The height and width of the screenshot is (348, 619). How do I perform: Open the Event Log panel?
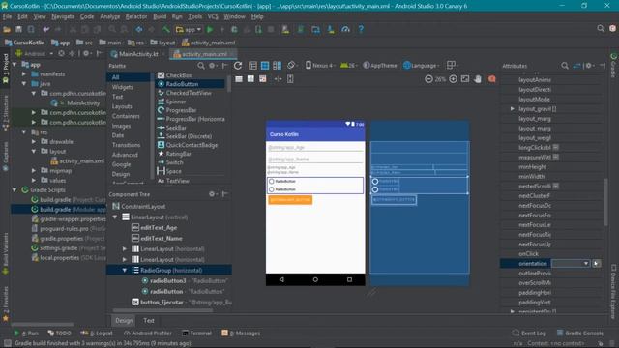coord(529,333)
